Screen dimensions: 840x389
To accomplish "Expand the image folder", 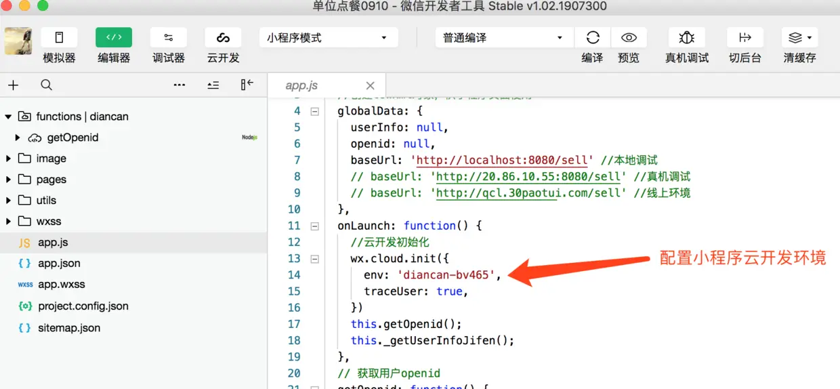I will (x=8, y=159).
